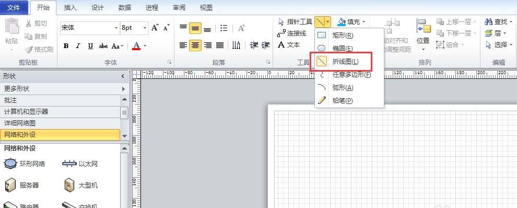Switch to the 视图 View tab
Viewport: 517px width, 208px height.
[x=206, y=8]
